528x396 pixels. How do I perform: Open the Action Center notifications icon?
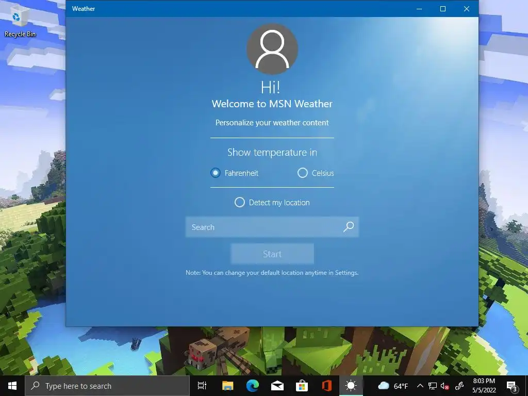point(511,386)
